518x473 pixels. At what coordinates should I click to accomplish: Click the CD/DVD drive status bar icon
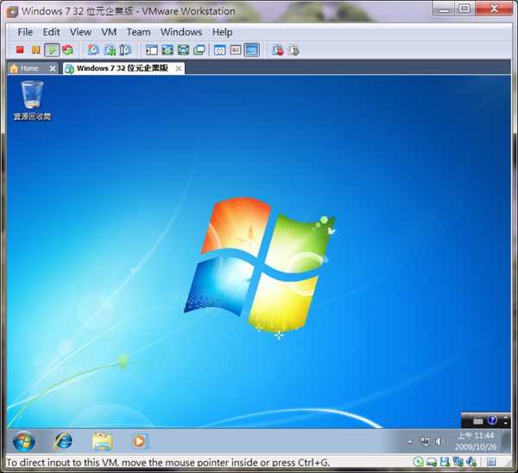[418, 462]
